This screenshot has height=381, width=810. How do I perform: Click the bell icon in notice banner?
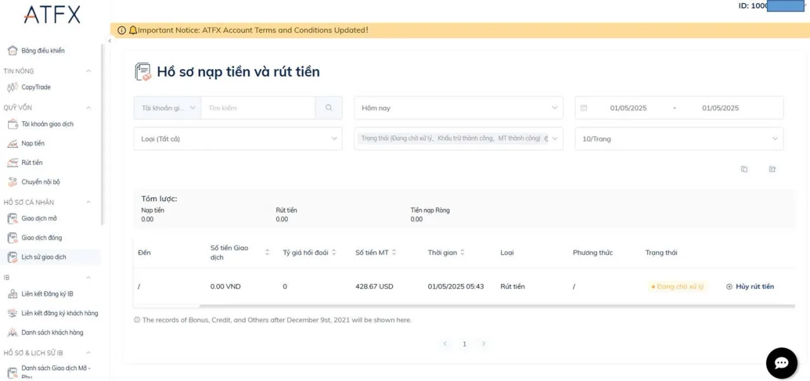132,30
